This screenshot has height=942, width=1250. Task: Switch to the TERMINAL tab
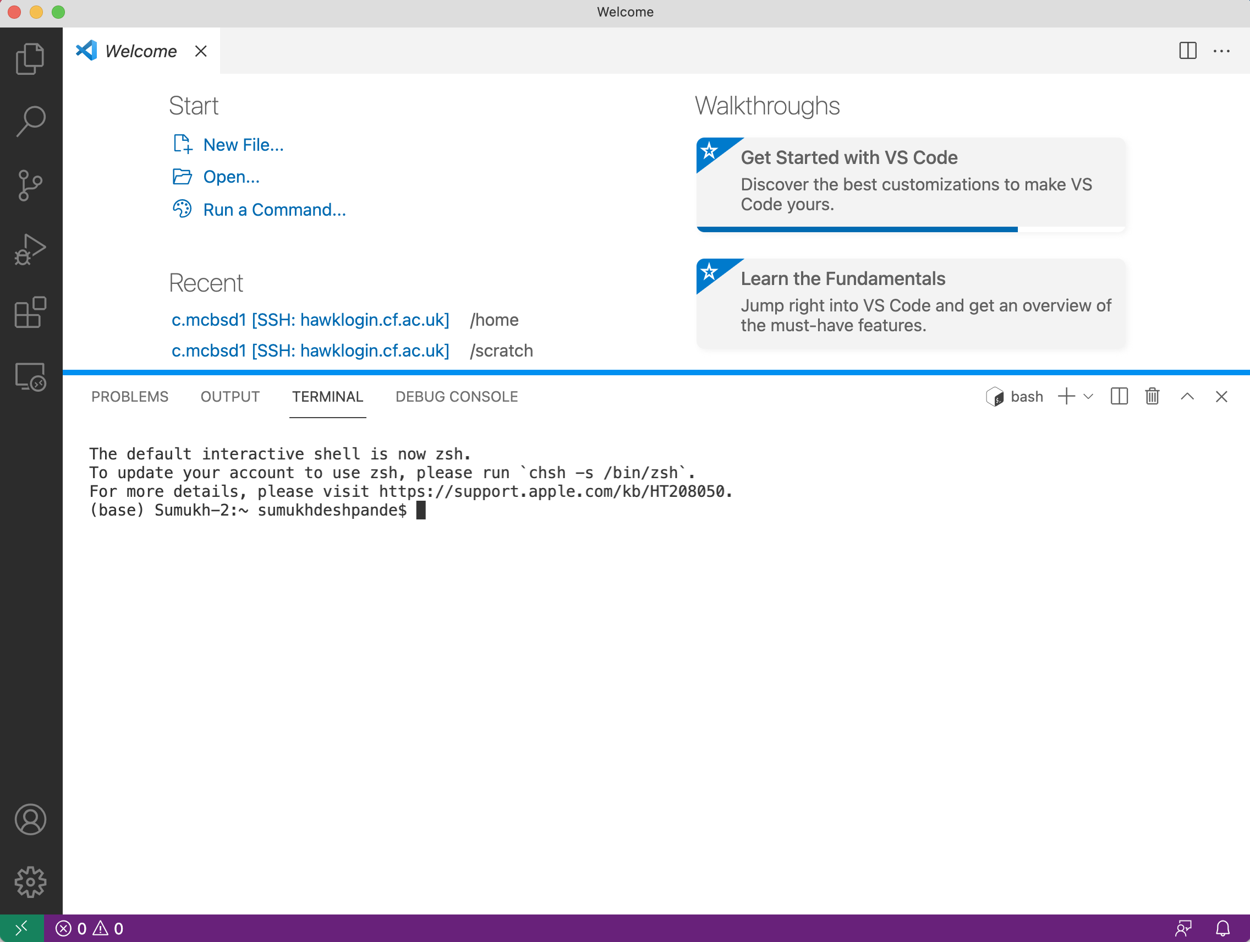coord(328,396)
